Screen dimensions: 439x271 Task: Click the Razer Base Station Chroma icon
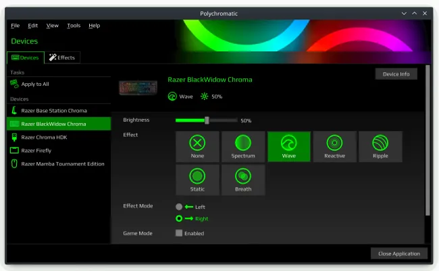tap(14, 110)
